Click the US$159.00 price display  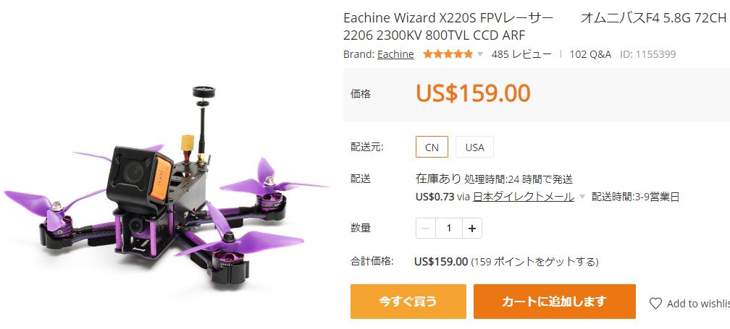click(x=473, y=93)
